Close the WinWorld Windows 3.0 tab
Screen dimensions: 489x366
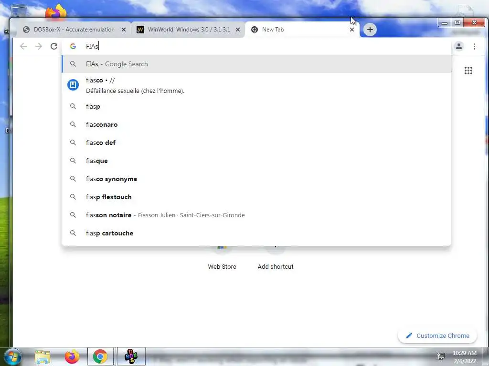click(238, 30)
